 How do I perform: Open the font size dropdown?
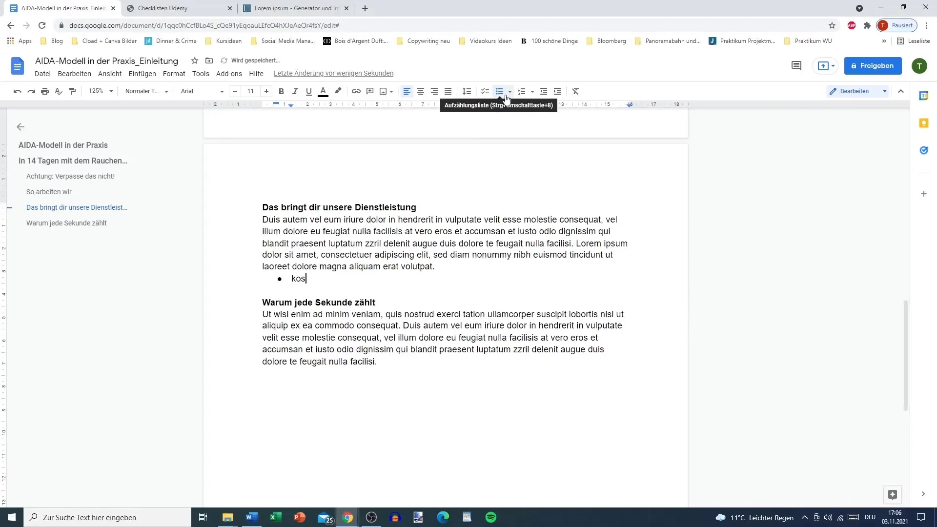(251, 91)
